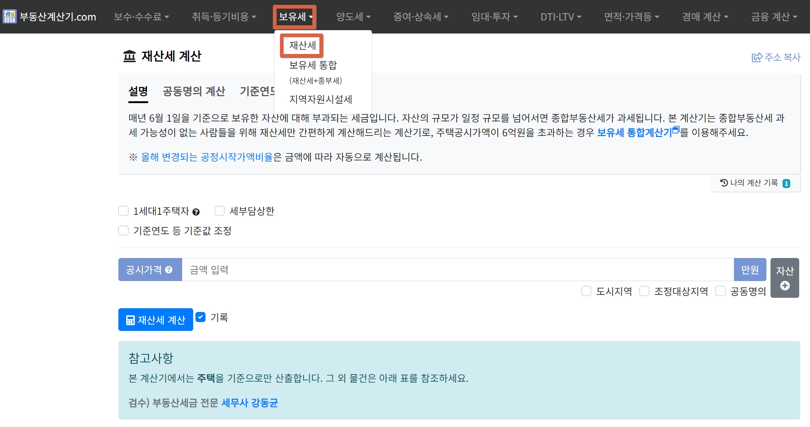The image size is (810, 427).
Task: Select 지역자원시설세 from the dropdown menu
Action: click(x=321, y=99)
